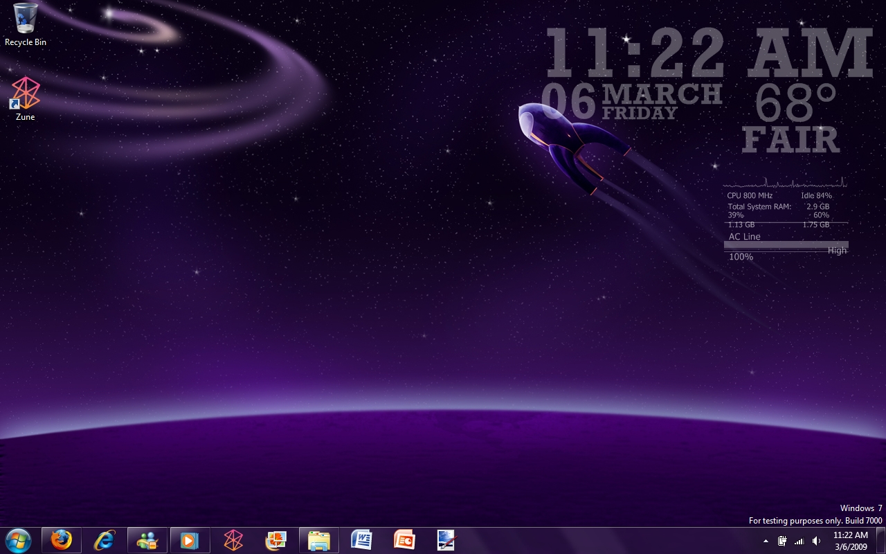
Task: Click the CPU usage graph line
Action: pyautogui.click(x=785, y=184)
